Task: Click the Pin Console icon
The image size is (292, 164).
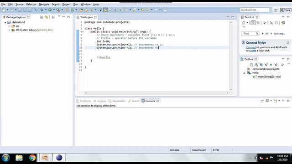Action: pos(262,101)
